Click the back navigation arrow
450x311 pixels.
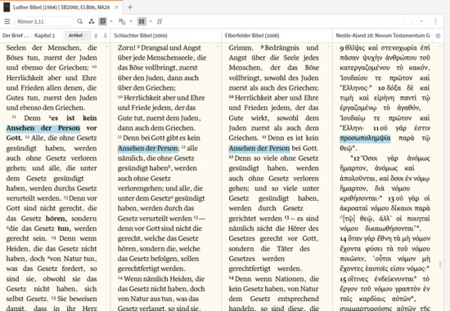coord(403,21)
